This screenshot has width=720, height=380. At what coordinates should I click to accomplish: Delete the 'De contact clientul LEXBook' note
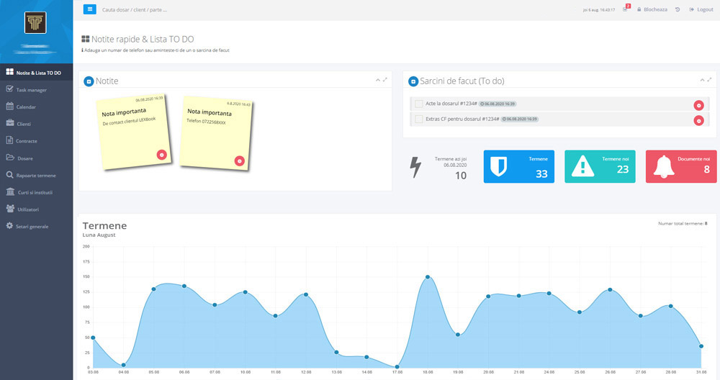(161, 154)
